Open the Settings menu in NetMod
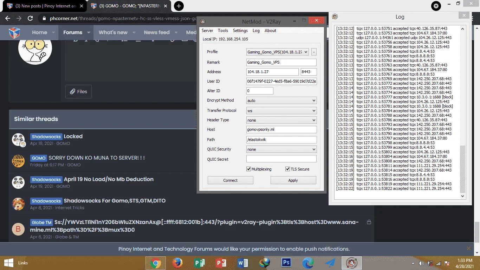This screenshot has height=270, width=480. point(240,31)
